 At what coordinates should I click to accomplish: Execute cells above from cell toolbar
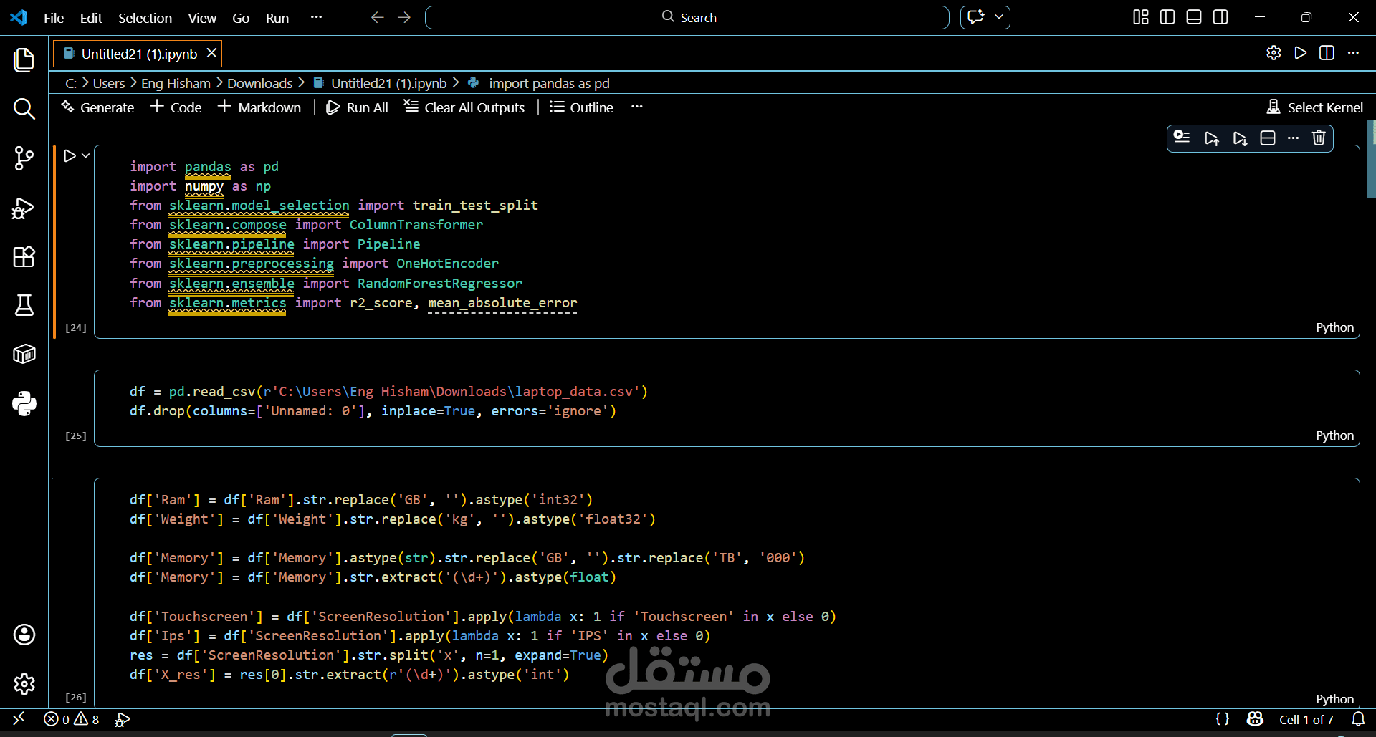coord(1211,138)
